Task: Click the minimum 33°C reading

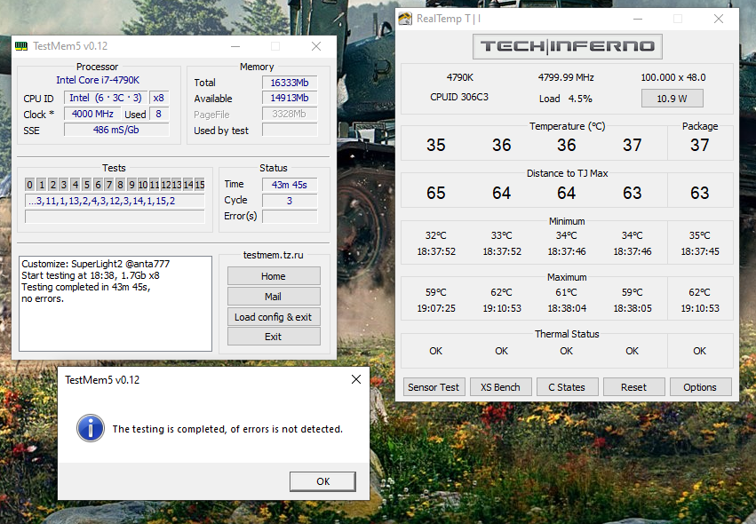Action: click(501, 235)
